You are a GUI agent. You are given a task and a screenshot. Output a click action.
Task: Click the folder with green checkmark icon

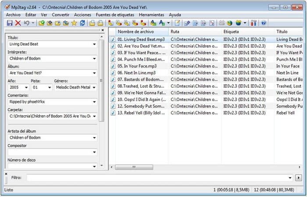[41, 23]
